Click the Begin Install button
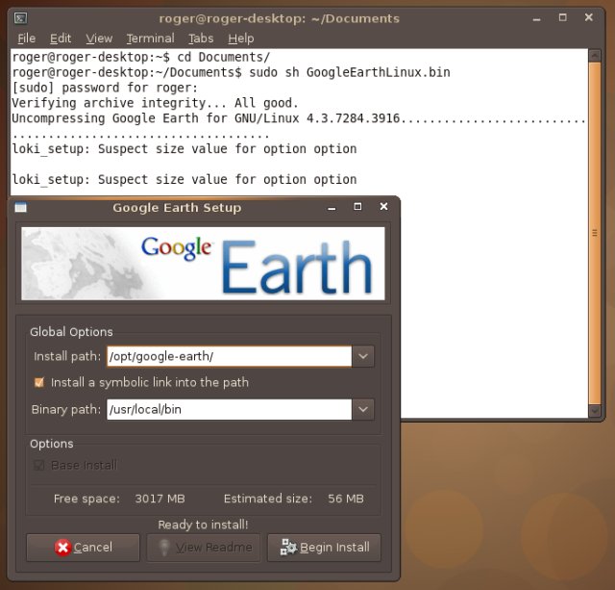The width and height of the screenshot is (615, 590). pos(324,548)
